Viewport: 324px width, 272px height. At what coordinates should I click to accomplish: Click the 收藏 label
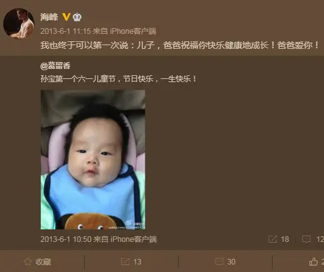43,262
